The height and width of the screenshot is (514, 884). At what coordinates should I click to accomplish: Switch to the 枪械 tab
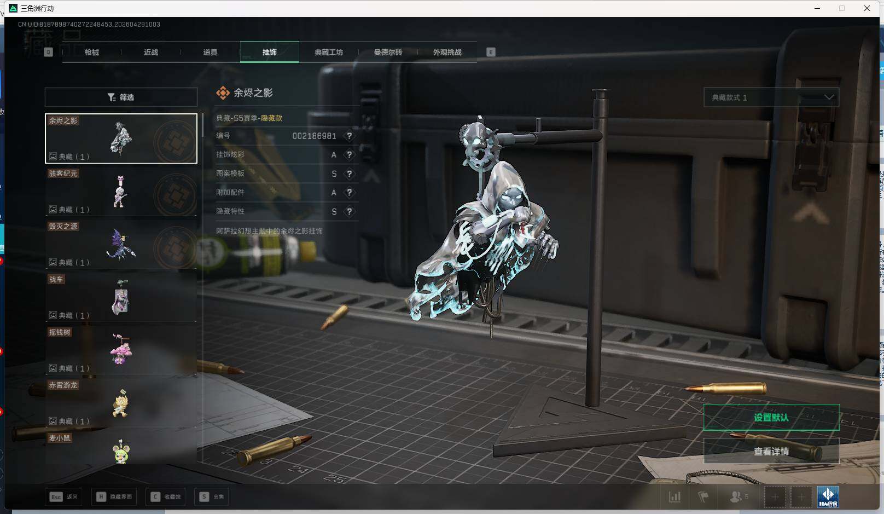tap(92, 53)
